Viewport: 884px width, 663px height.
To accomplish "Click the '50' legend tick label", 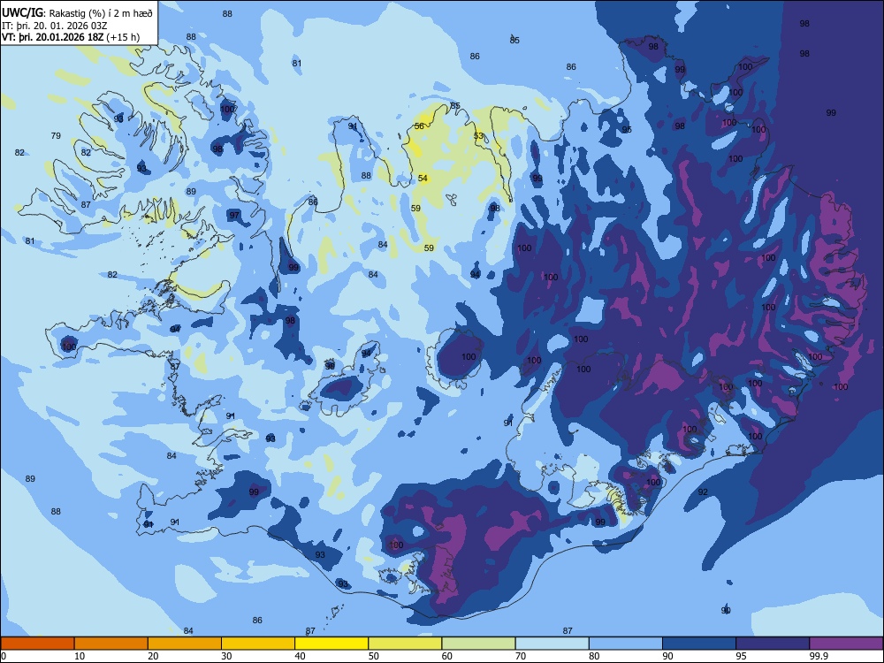I will click(373, 656).
